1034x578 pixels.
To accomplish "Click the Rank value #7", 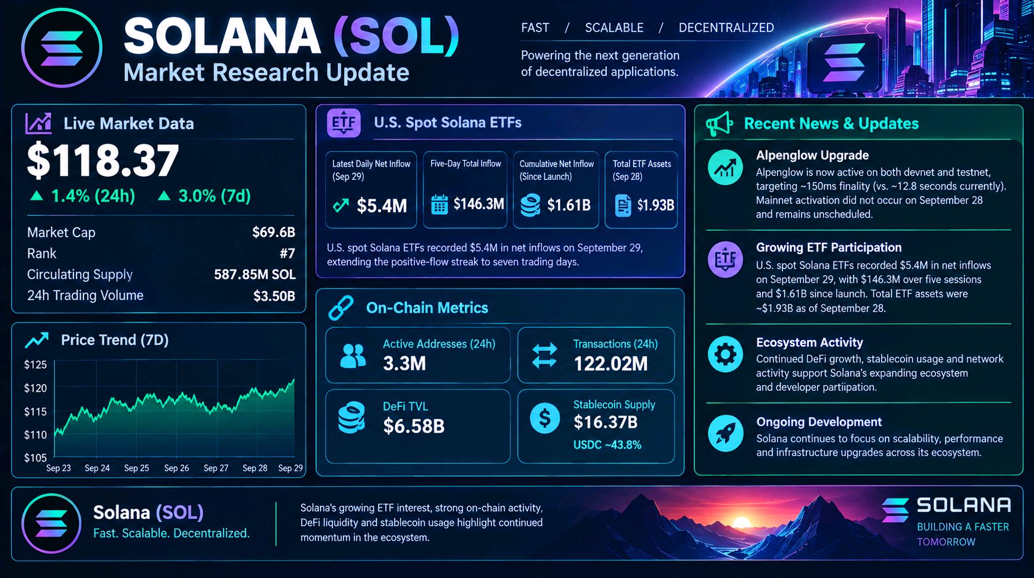I will click(287, 253).
